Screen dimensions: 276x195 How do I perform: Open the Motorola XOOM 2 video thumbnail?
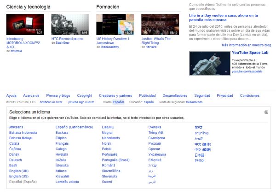click(x=25, y=24)
